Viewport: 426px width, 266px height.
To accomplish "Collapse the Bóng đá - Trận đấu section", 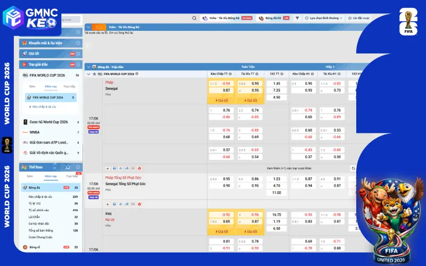I will click(88, 67).
